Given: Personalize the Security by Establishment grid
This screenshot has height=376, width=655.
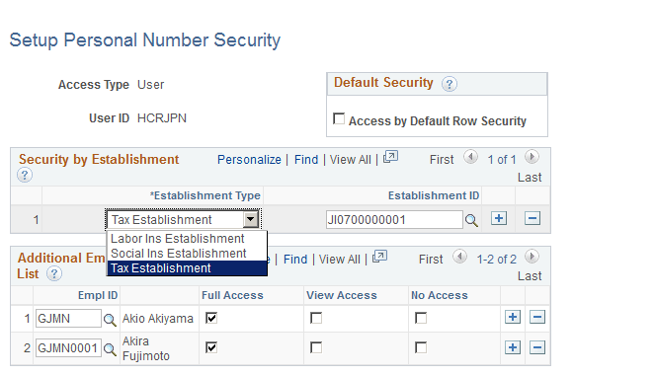Looking at the screenshot, I should [249, 160].
